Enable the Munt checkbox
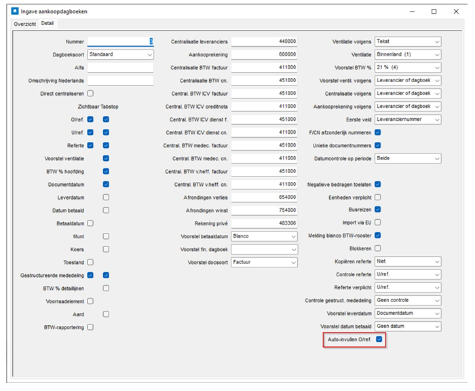 106,236
